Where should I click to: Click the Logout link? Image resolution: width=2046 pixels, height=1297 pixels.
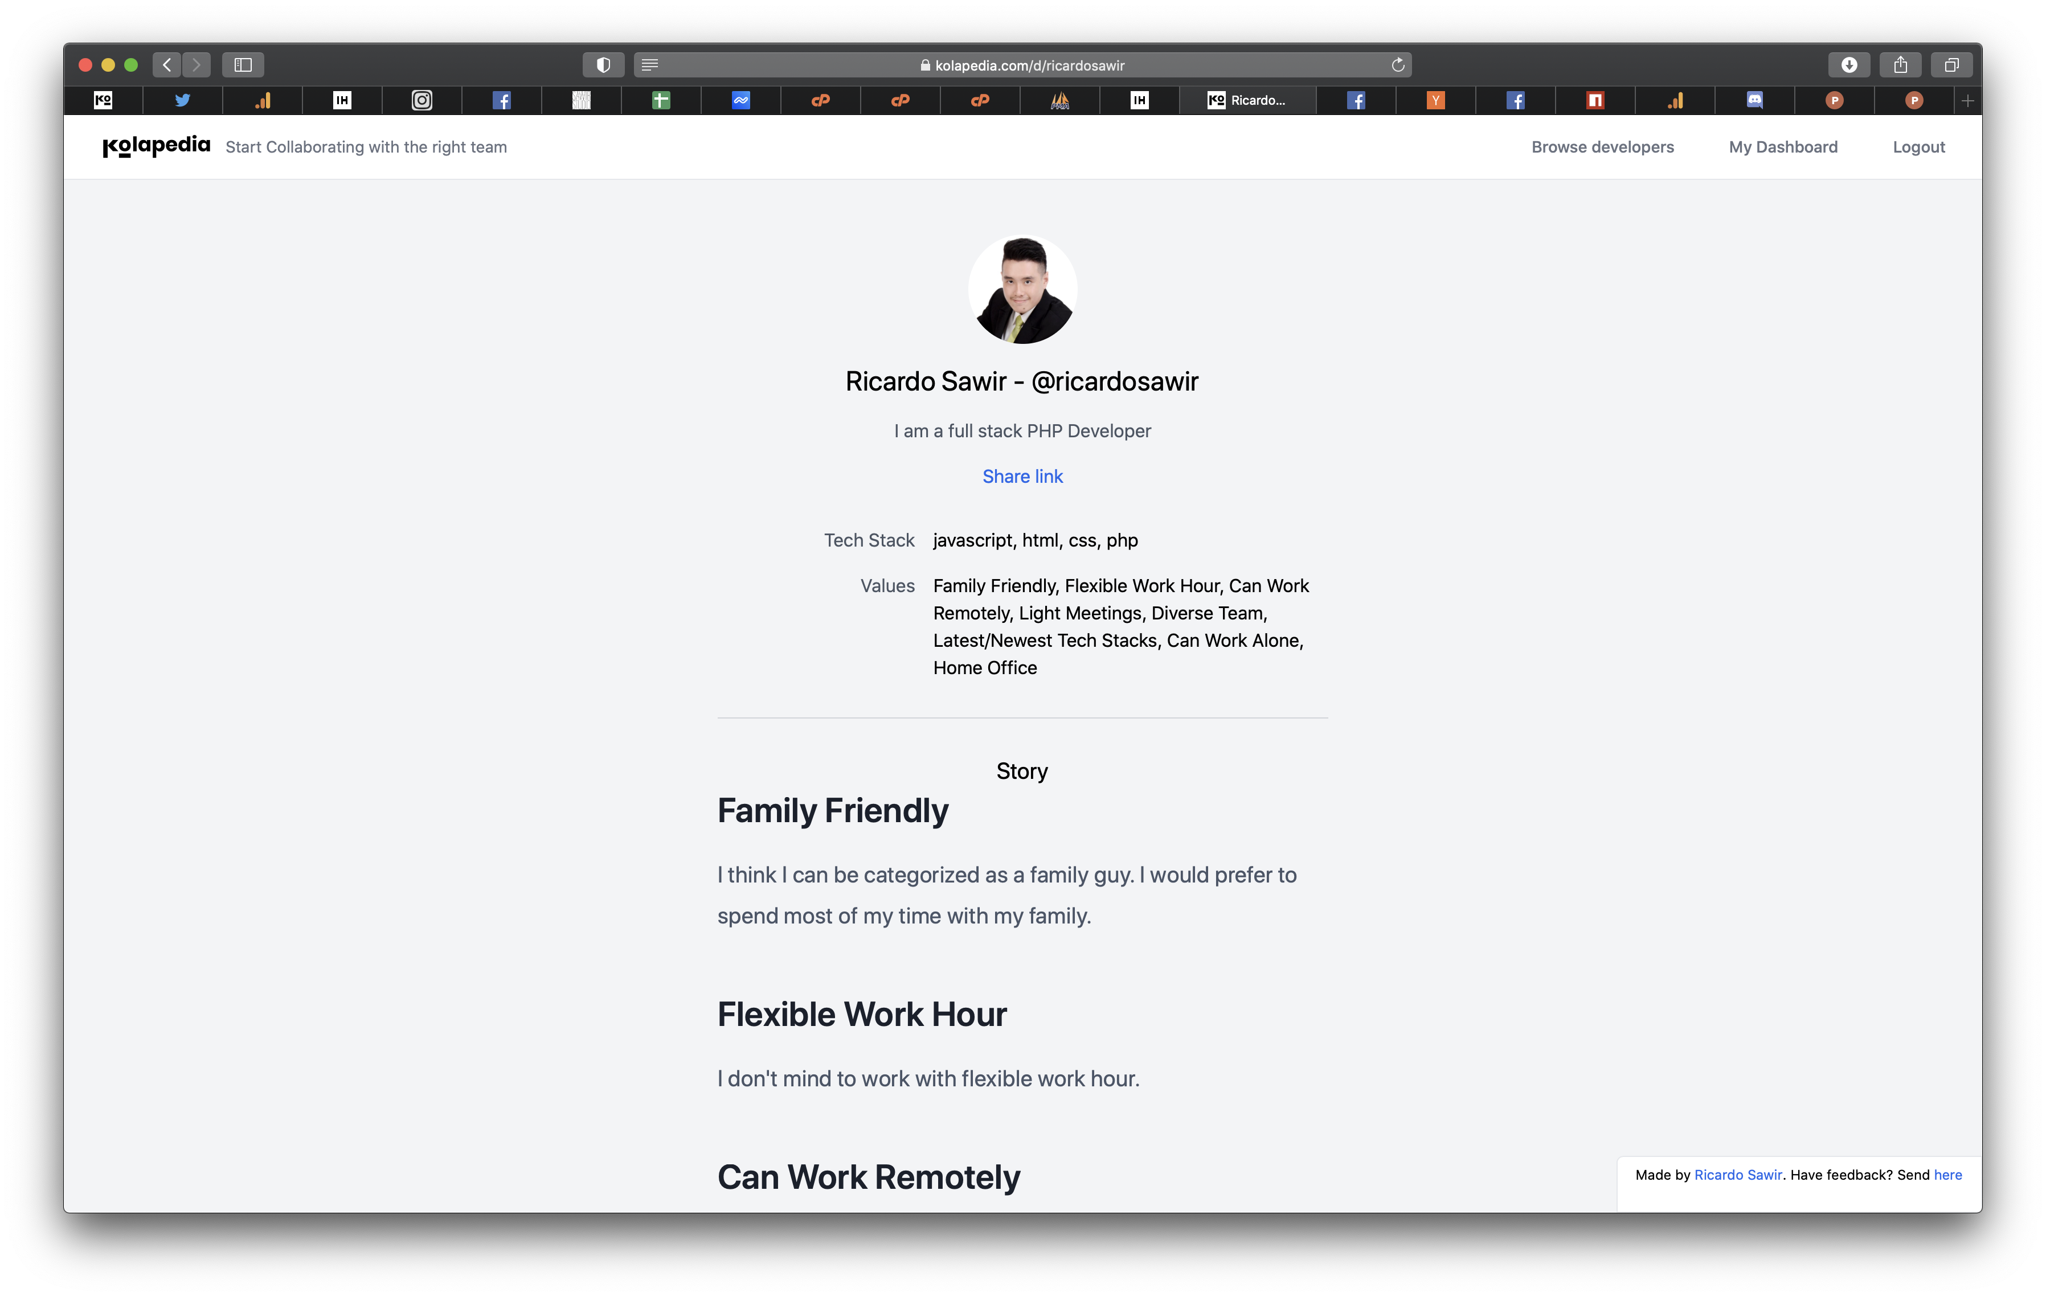(x=1918, y=147)
